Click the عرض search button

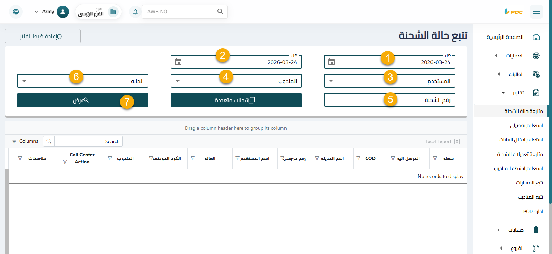[x=83, y=100]
